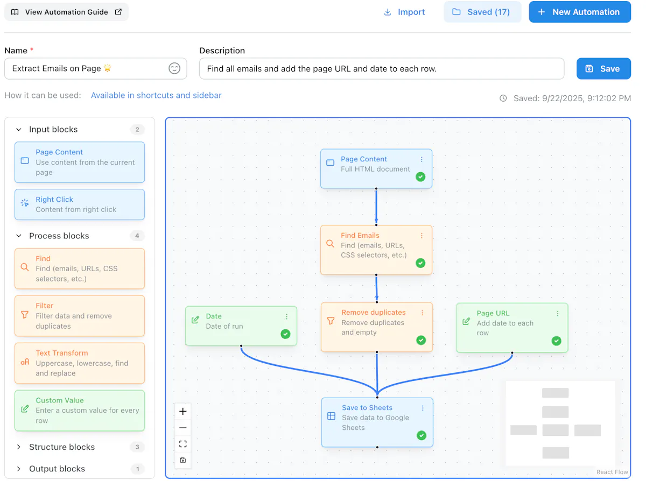Viewport: 646px width, 481px height.
Task: Click the Name input field
Action: pos(96,68)
